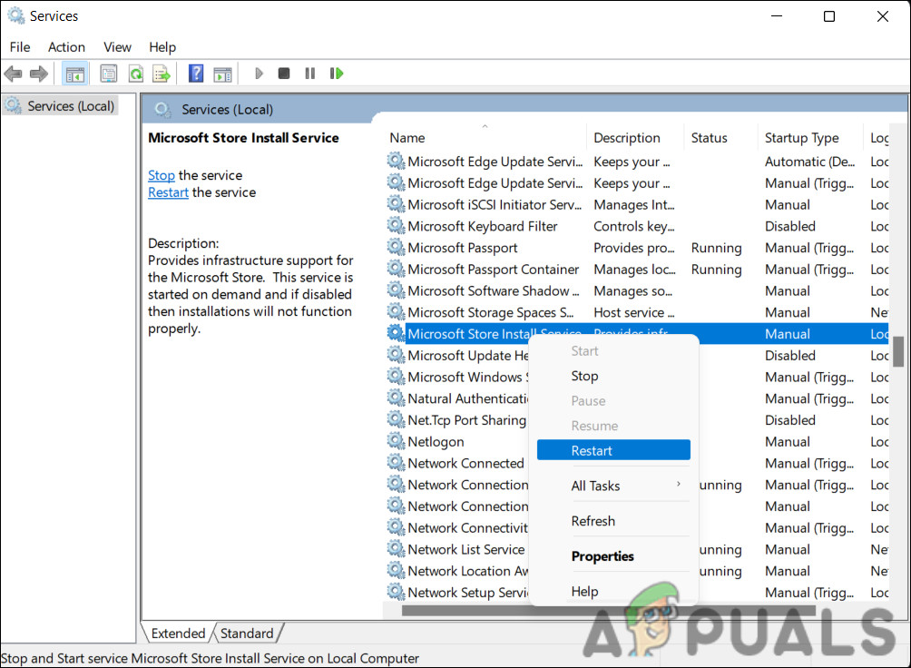Click the Properties toolbar icon
911x668 pixels.
(x=109, y=74)
